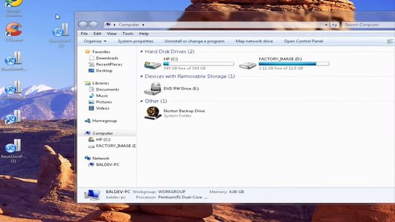Screen dimensions: 395x222
Task: Open the Edit menu
Action: (98, 33)
